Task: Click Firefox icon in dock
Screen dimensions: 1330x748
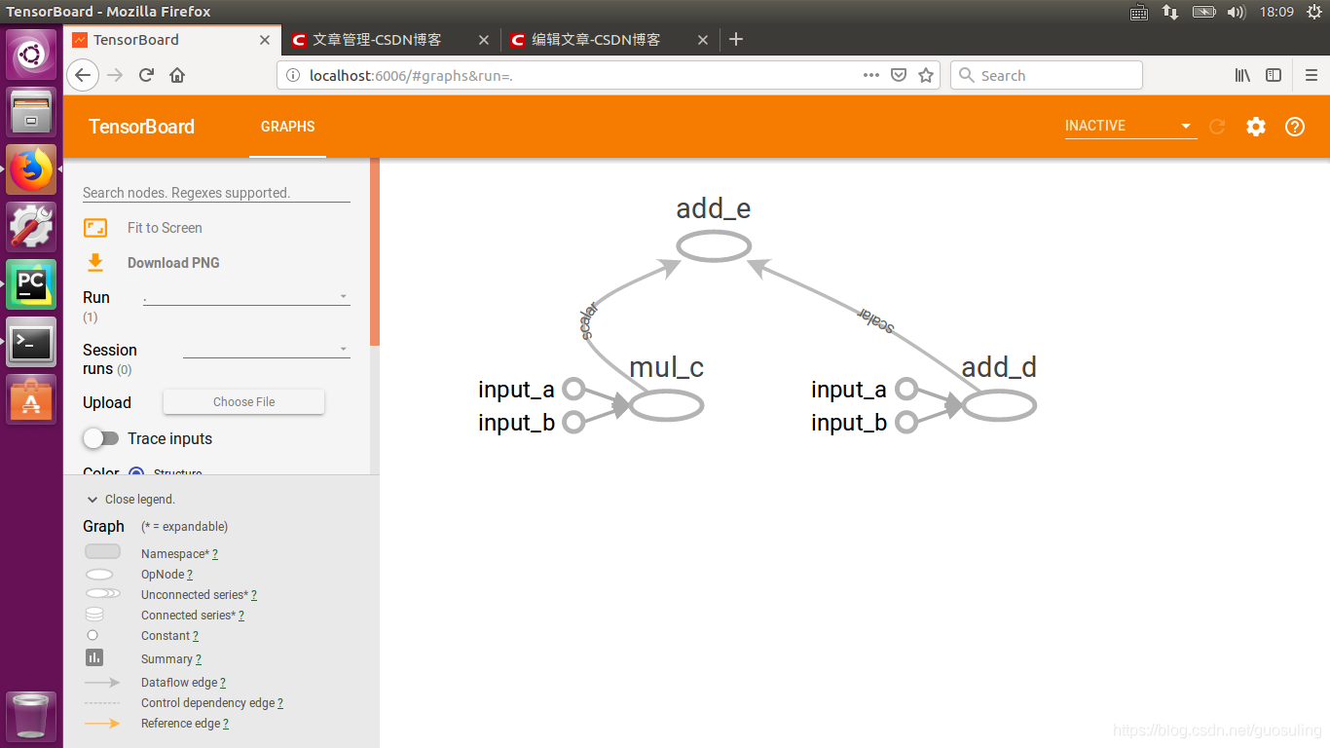Action: [x=31, y=169]
